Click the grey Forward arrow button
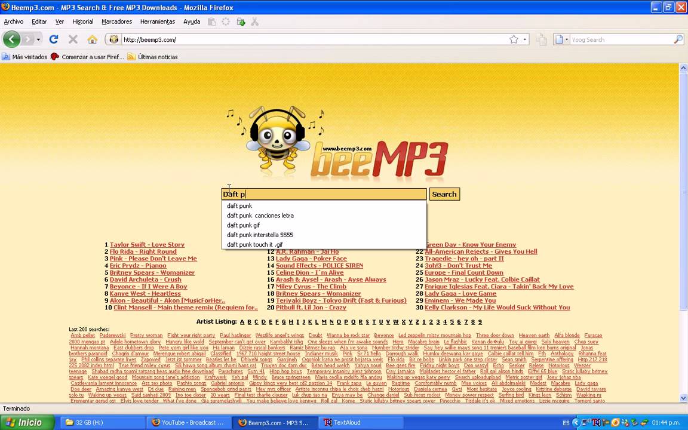 [27, 39]
